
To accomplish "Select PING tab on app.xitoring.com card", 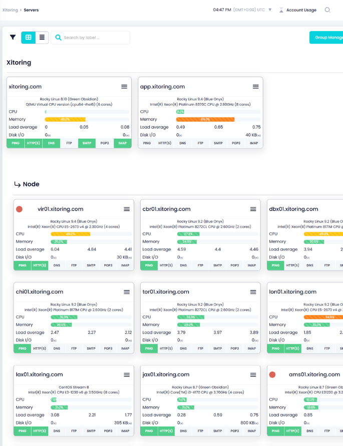I will [x=147, y=143].
